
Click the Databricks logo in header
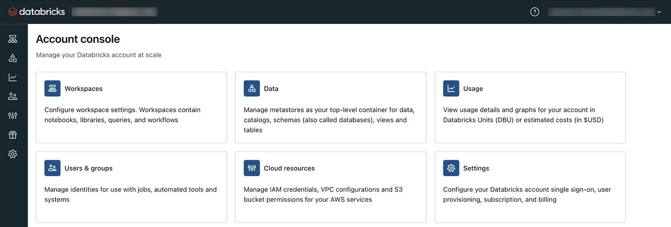tap(36, 12)
